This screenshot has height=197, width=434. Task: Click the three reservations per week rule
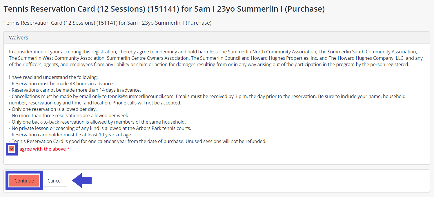click(x=69, y=115)
